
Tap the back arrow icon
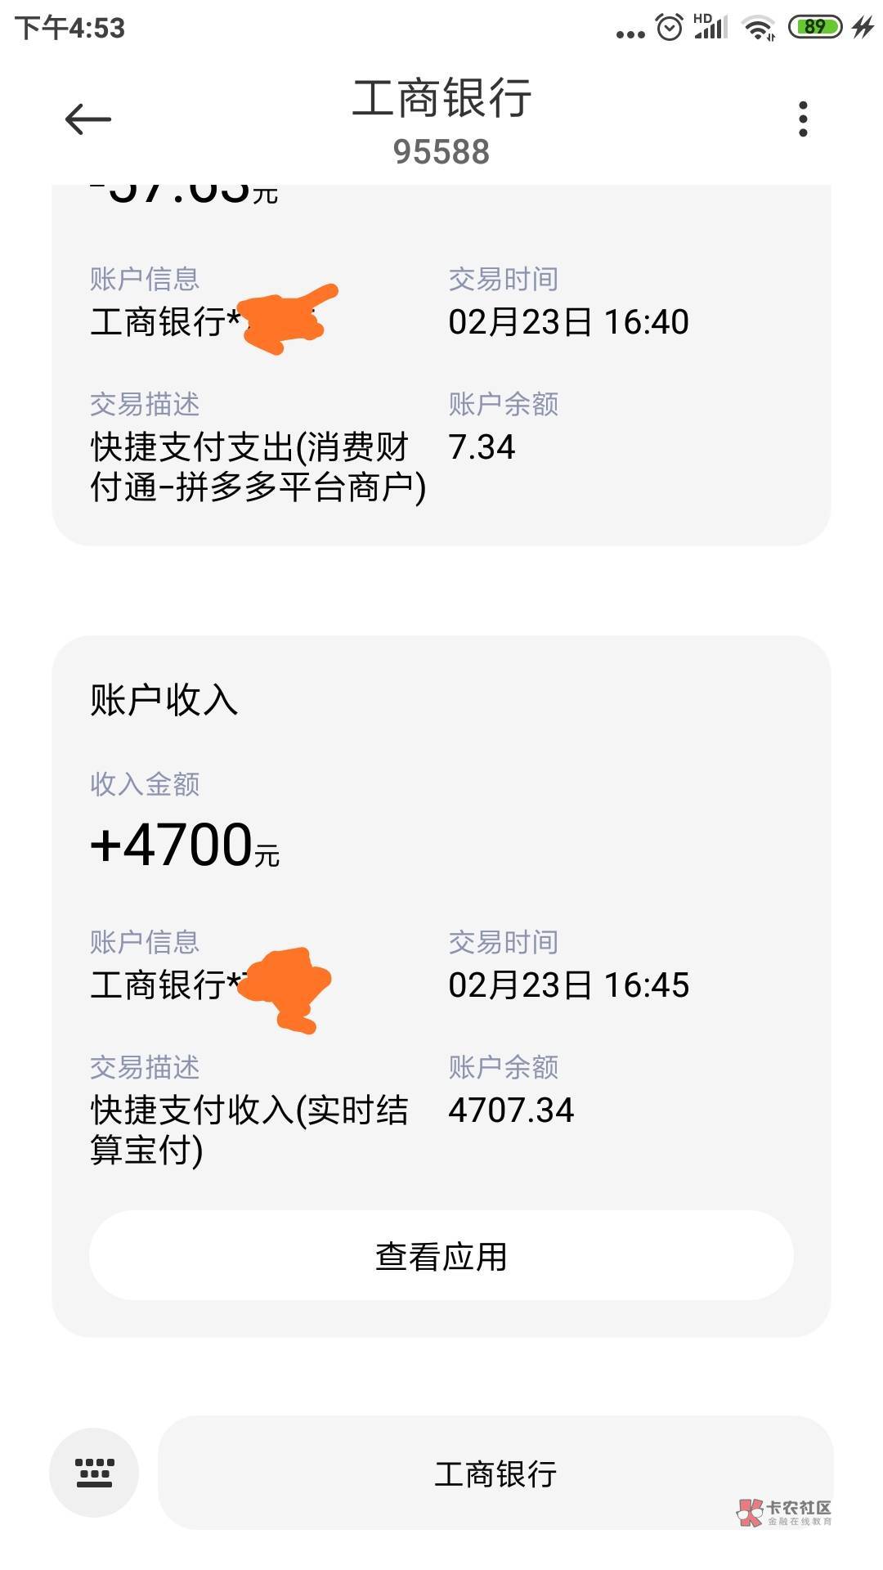tap(87, 119)
